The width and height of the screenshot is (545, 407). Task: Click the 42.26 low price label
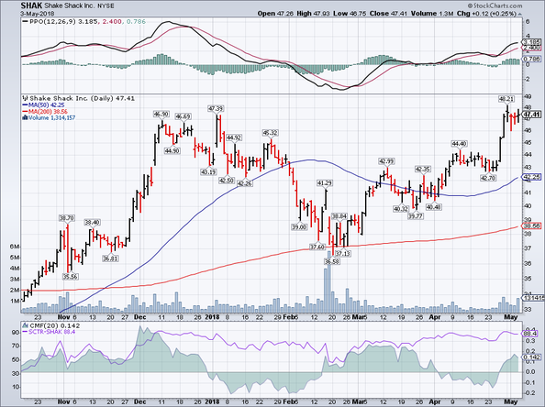coord(245,183)
